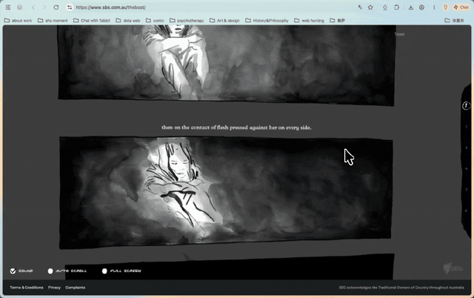The width and height of the screenshot is (474, 298).
Task: Click the translate page icon
Action: 360,7
